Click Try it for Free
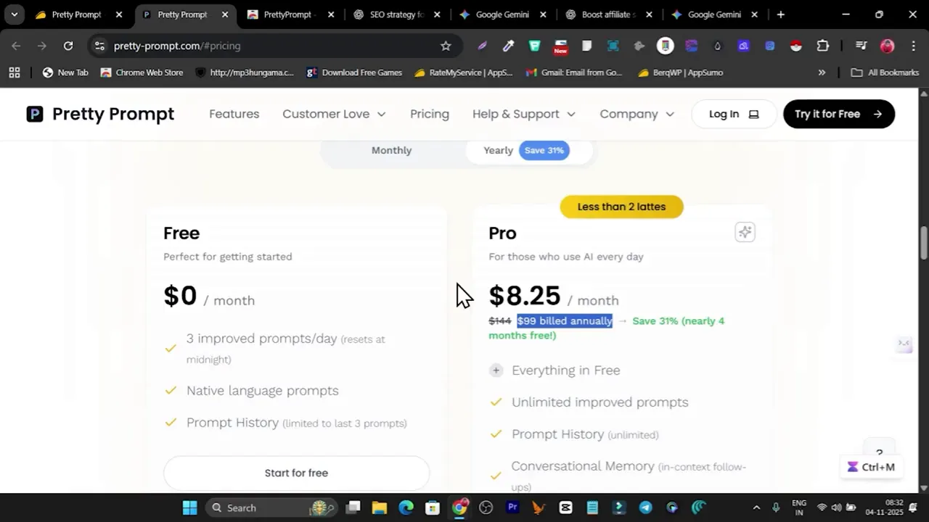 (839, 114)
